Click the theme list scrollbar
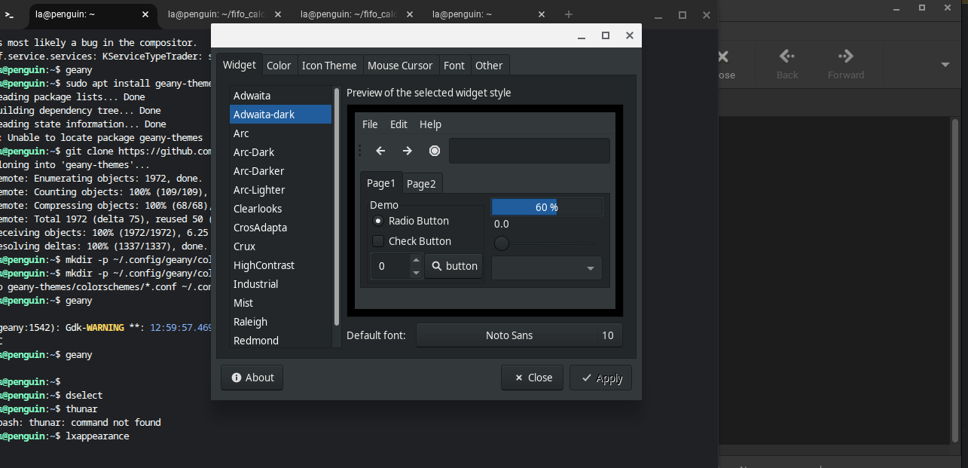968x468 pixels. 337,207
